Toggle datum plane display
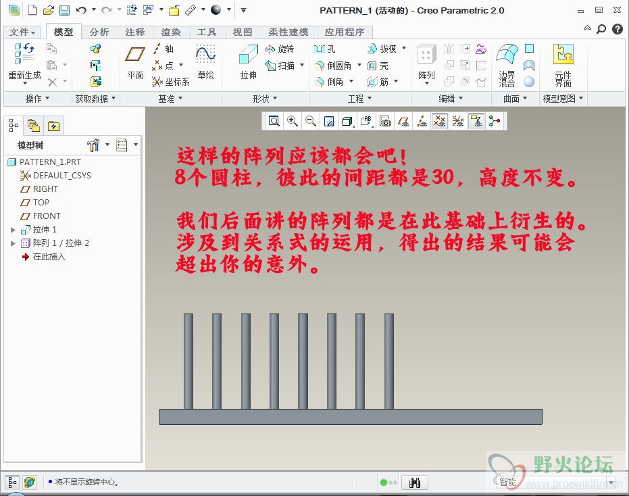 point(403,121)
